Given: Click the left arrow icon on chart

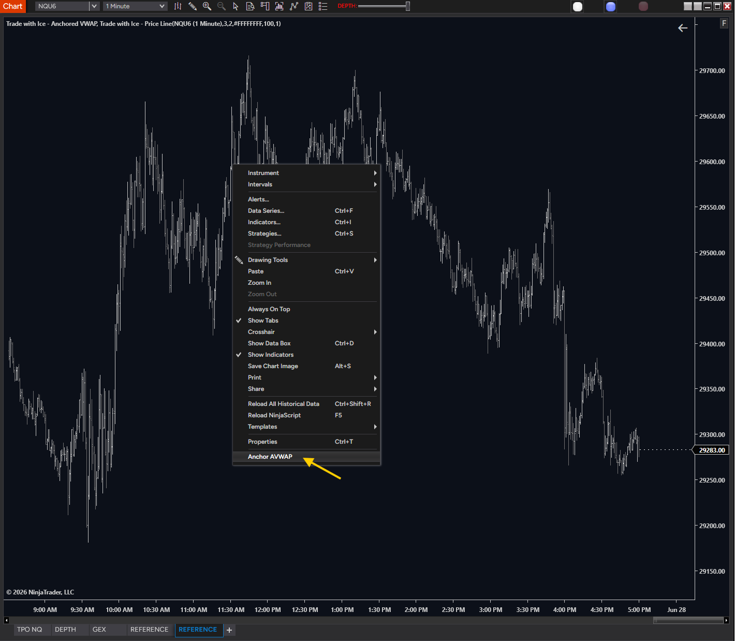Looking at the screenshot, I should click(683, 28).
